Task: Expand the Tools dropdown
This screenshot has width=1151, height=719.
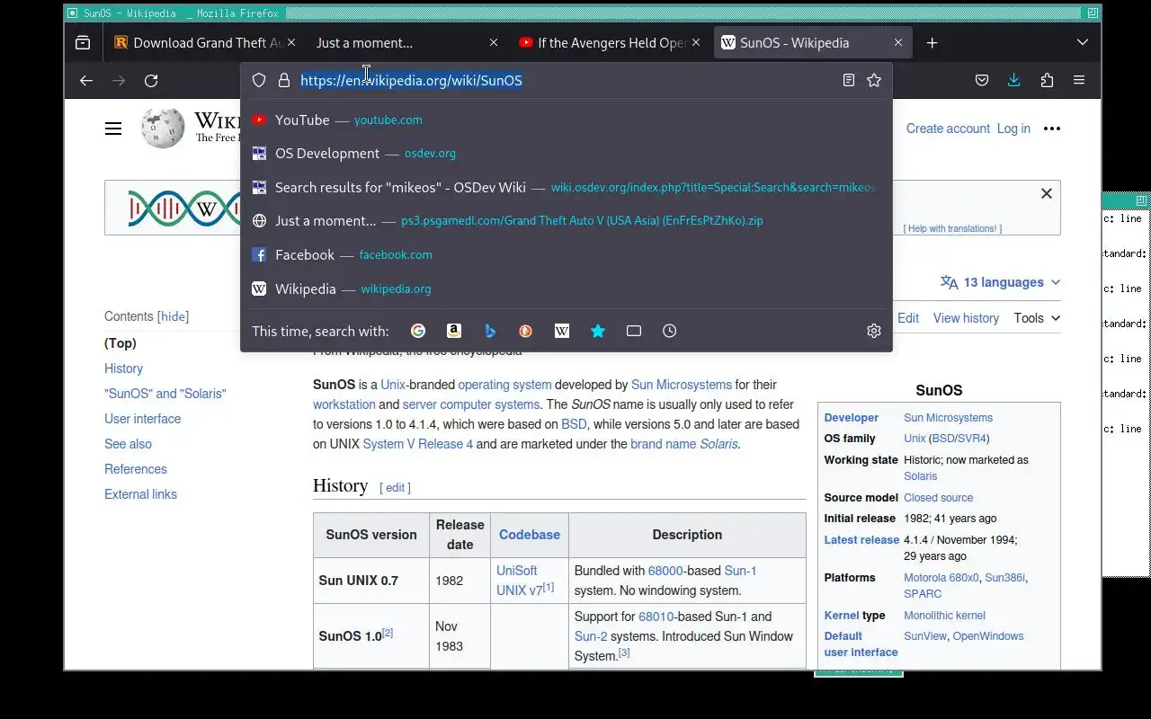Action: [1037, 318]
